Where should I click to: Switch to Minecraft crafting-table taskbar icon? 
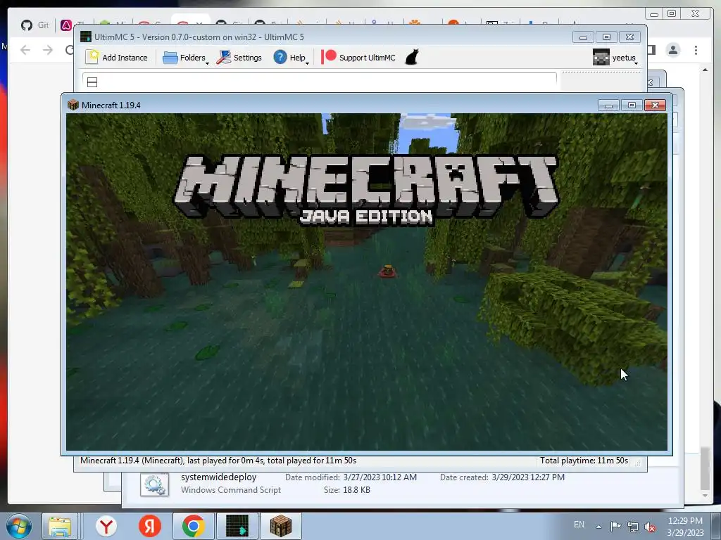click(x=281, y=526)
